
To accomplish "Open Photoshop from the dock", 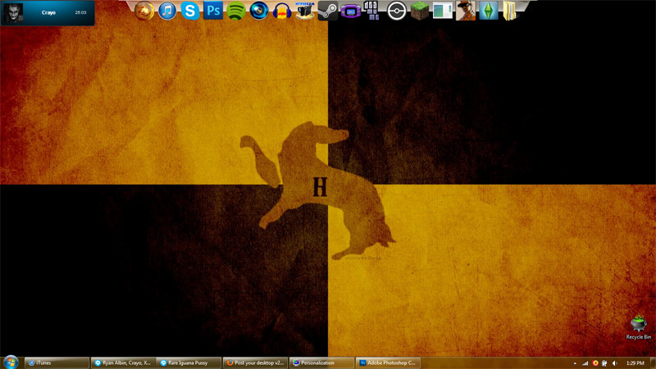I will point(213,11).
